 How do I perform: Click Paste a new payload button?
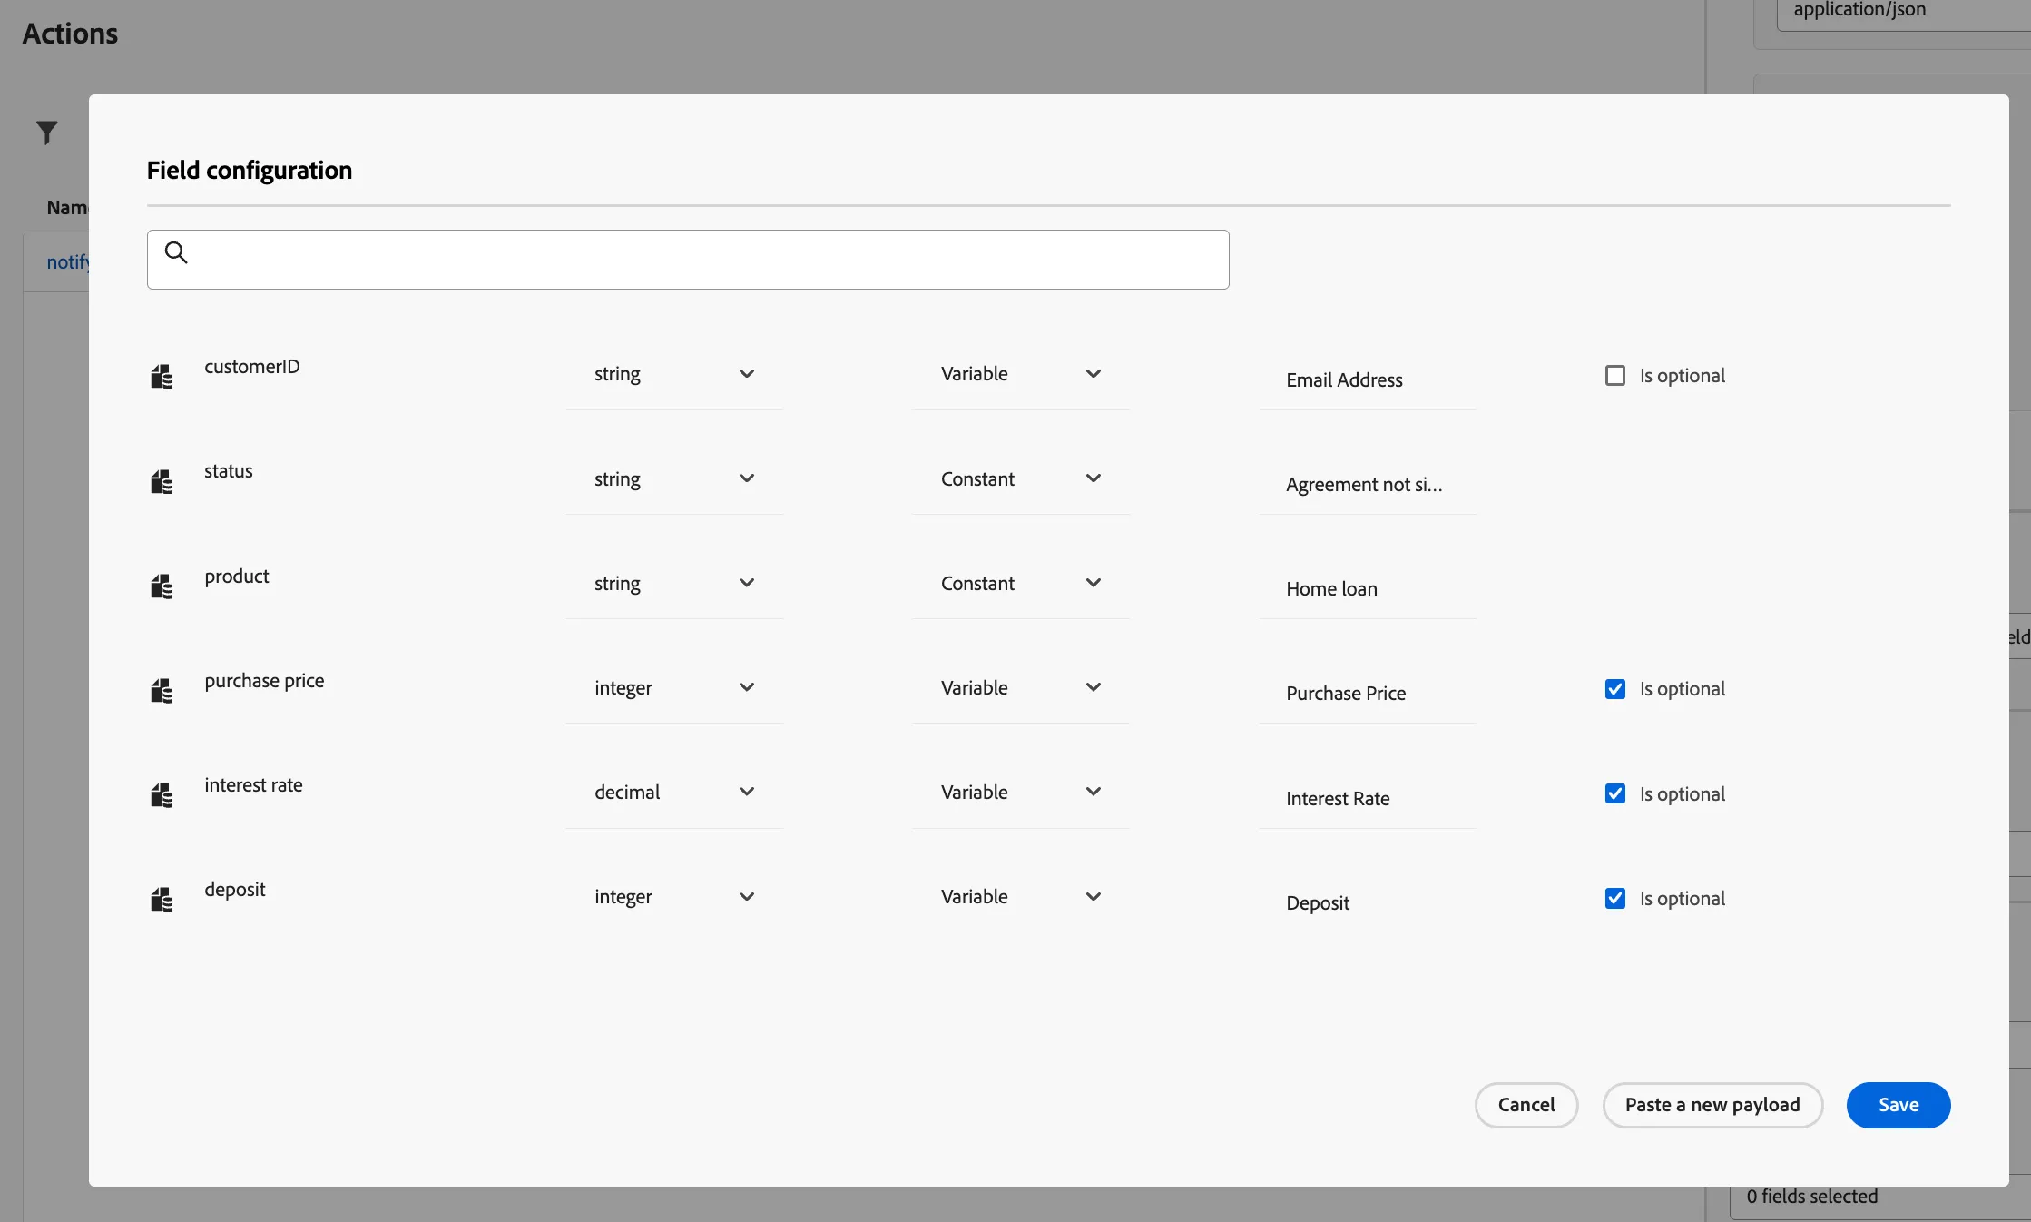[x=1712, y=1105]
